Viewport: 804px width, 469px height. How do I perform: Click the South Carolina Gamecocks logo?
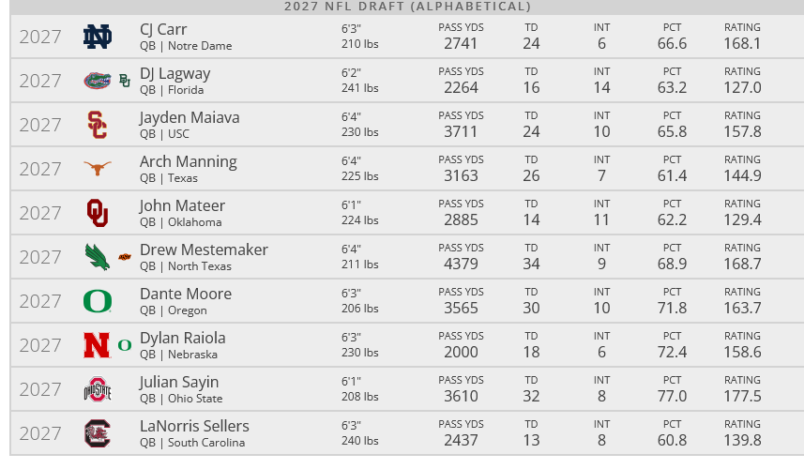(97, 433)
